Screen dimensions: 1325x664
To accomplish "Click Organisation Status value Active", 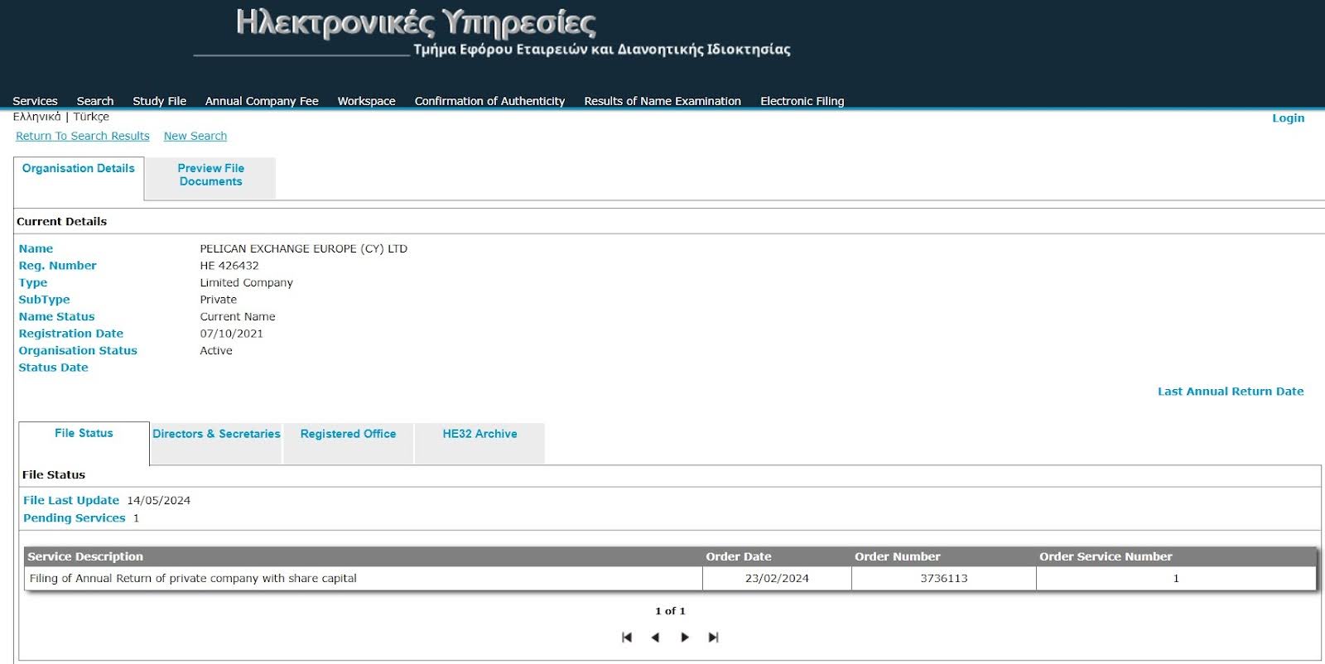I will tap(216, 351).
